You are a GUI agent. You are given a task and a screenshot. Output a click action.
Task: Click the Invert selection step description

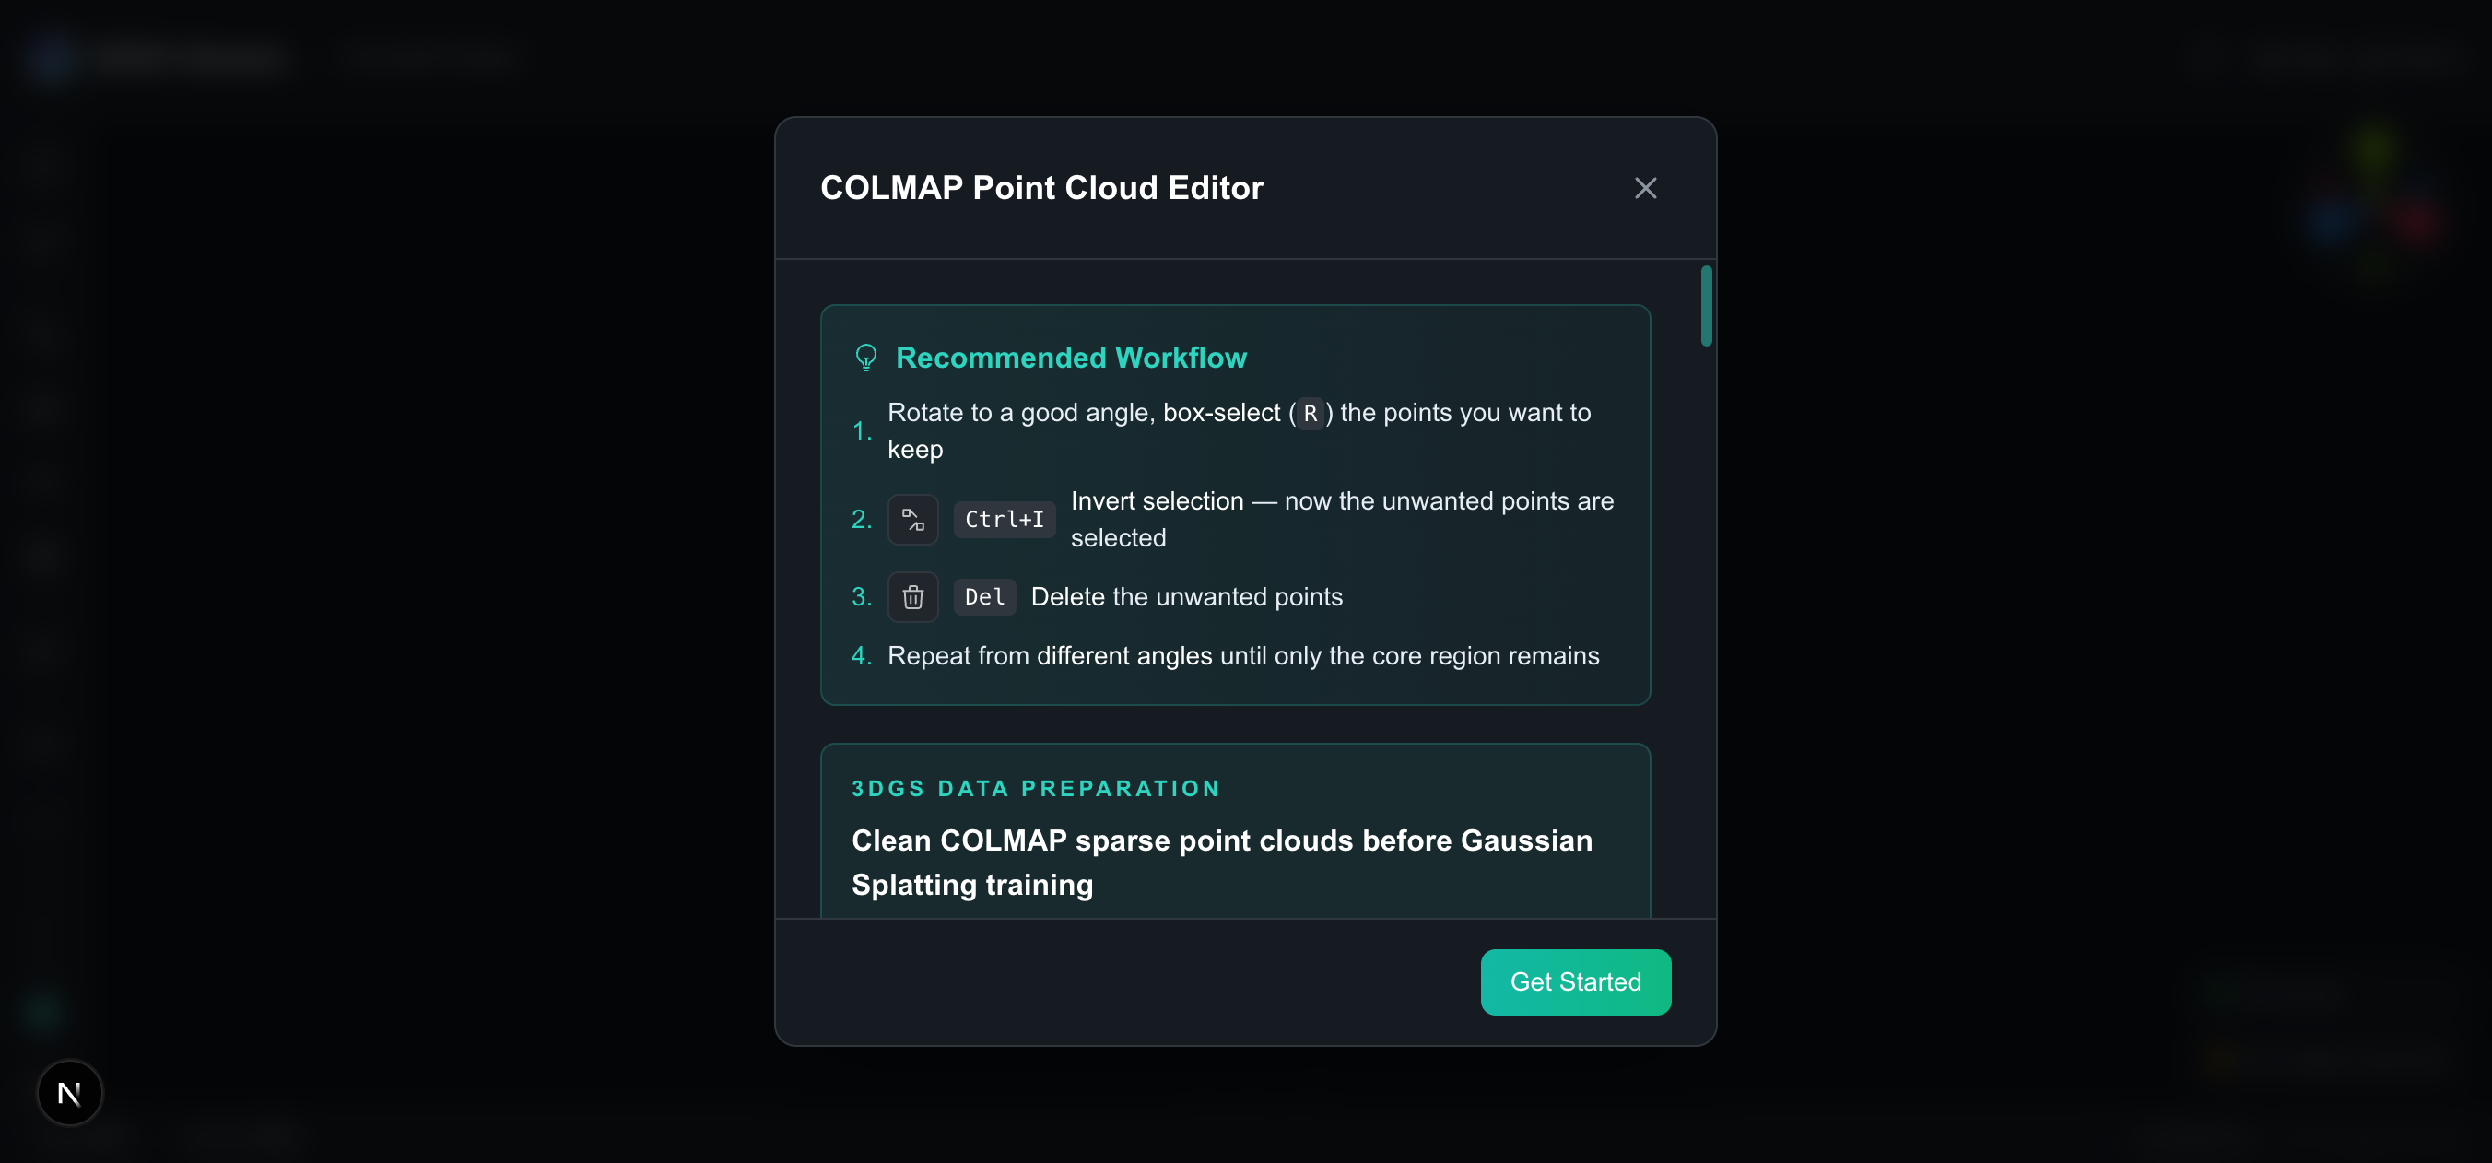point(1342,520)
